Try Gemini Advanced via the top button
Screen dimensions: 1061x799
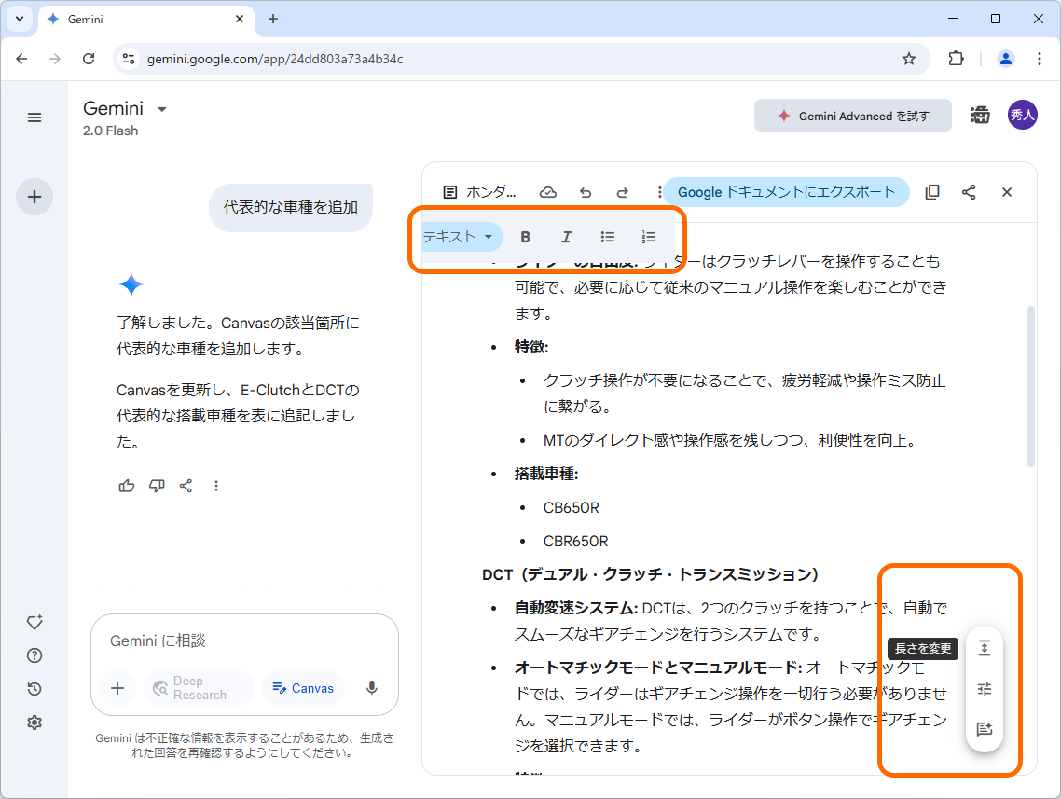pos(852,116)
